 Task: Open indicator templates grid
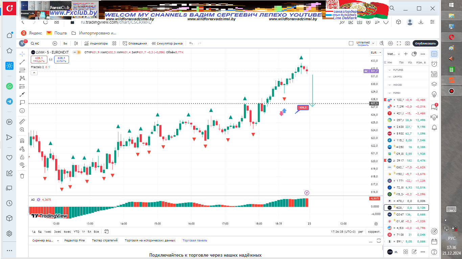pyautogui.click(x=114, y=44)
